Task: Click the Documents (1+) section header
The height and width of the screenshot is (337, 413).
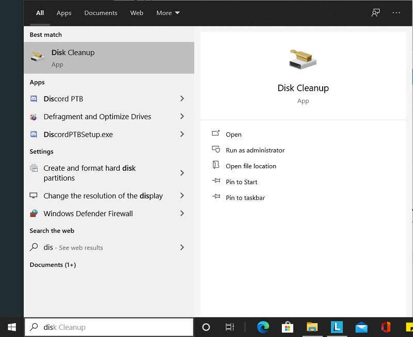Action: click(x=53, y=265)
